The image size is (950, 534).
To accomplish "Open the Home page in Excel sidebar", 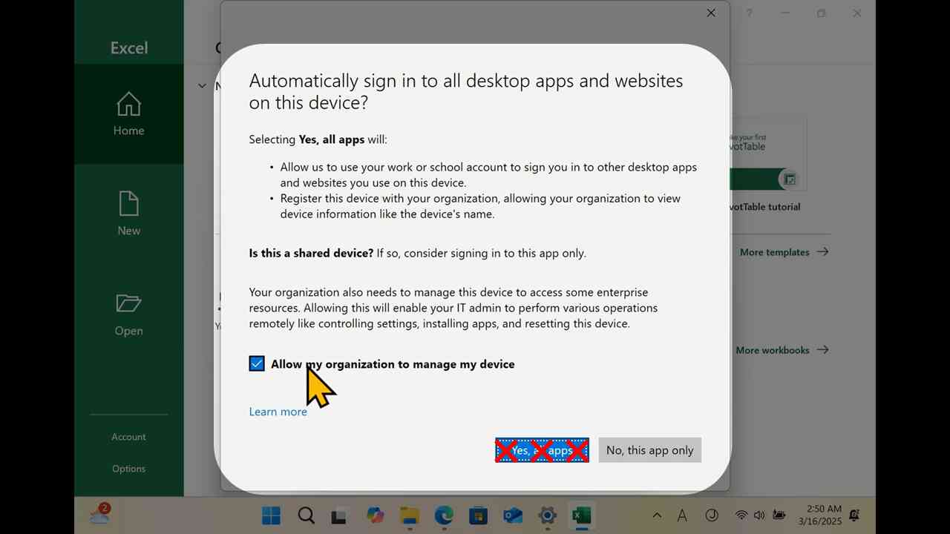I will [x=128, y=113].
